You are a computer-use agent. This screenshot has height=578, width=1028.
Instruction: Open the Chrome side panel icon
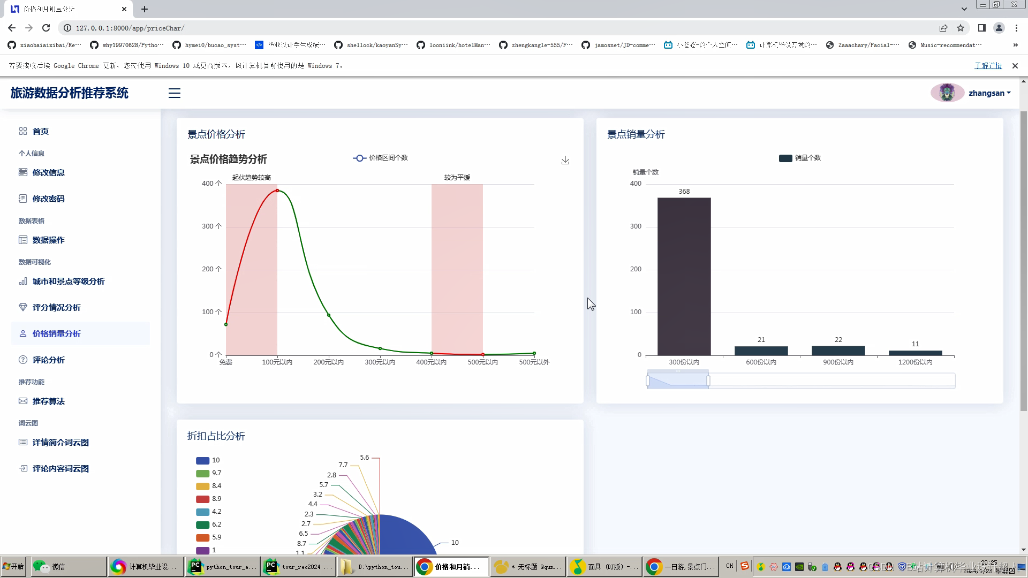click(981, 28)
